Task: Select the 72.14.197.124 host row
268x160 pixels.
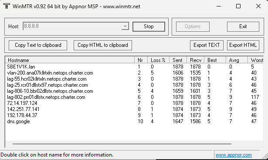Action: coord(134,103)
